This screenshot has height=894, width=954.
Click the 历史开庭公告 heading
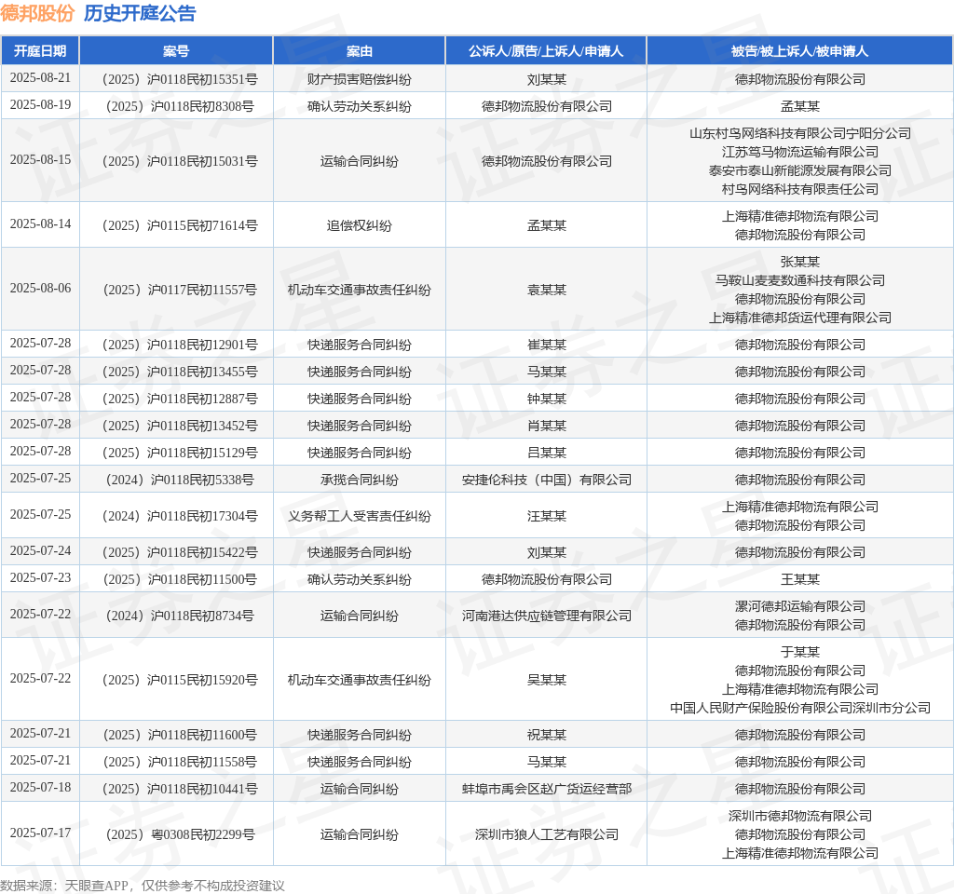coord(140,13)
